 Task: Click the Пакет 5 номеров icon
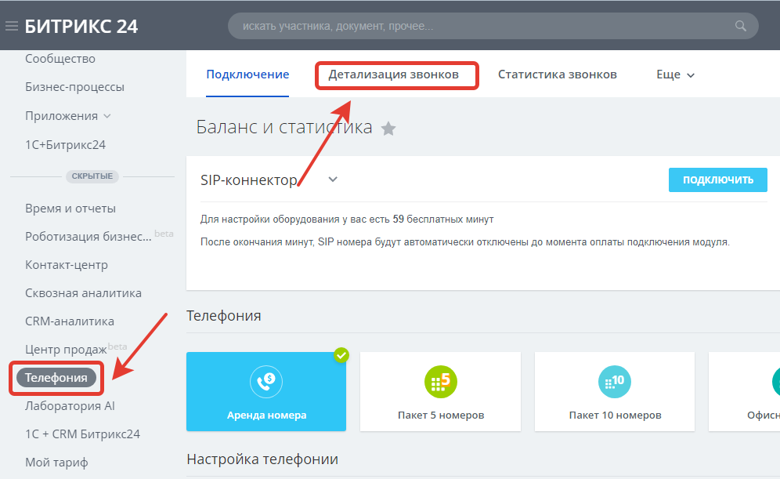(x=440, y=382)
